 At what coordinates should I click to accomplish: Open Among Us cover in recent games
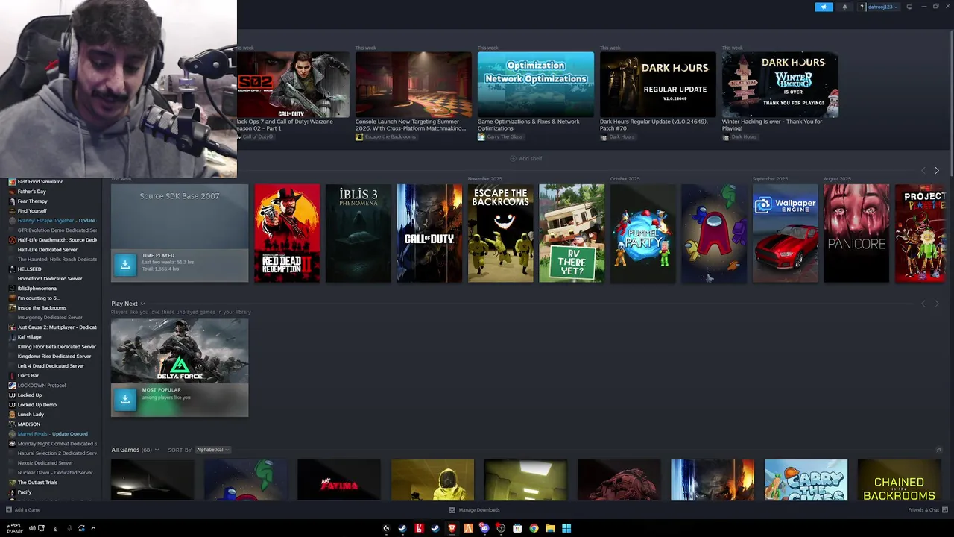714,233
